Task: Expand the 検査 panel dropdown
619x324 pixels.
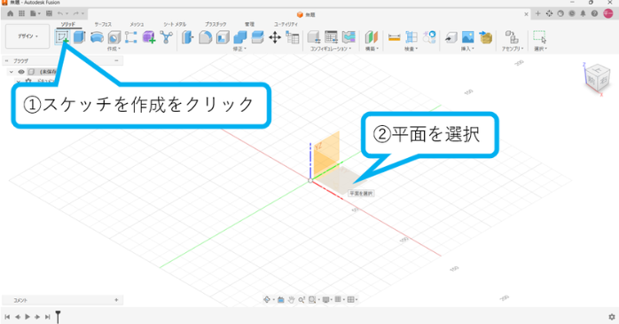Action: tap(411, 49)
